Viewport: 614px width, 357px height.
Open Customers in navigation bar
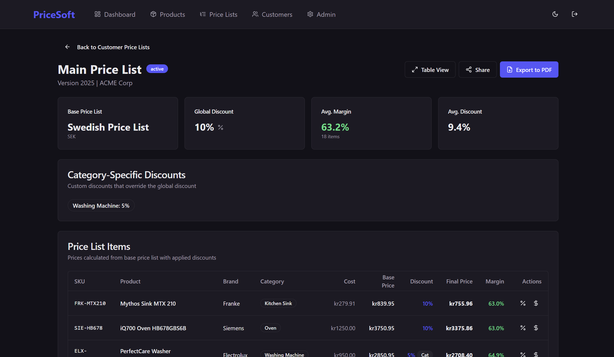point(272,15)
